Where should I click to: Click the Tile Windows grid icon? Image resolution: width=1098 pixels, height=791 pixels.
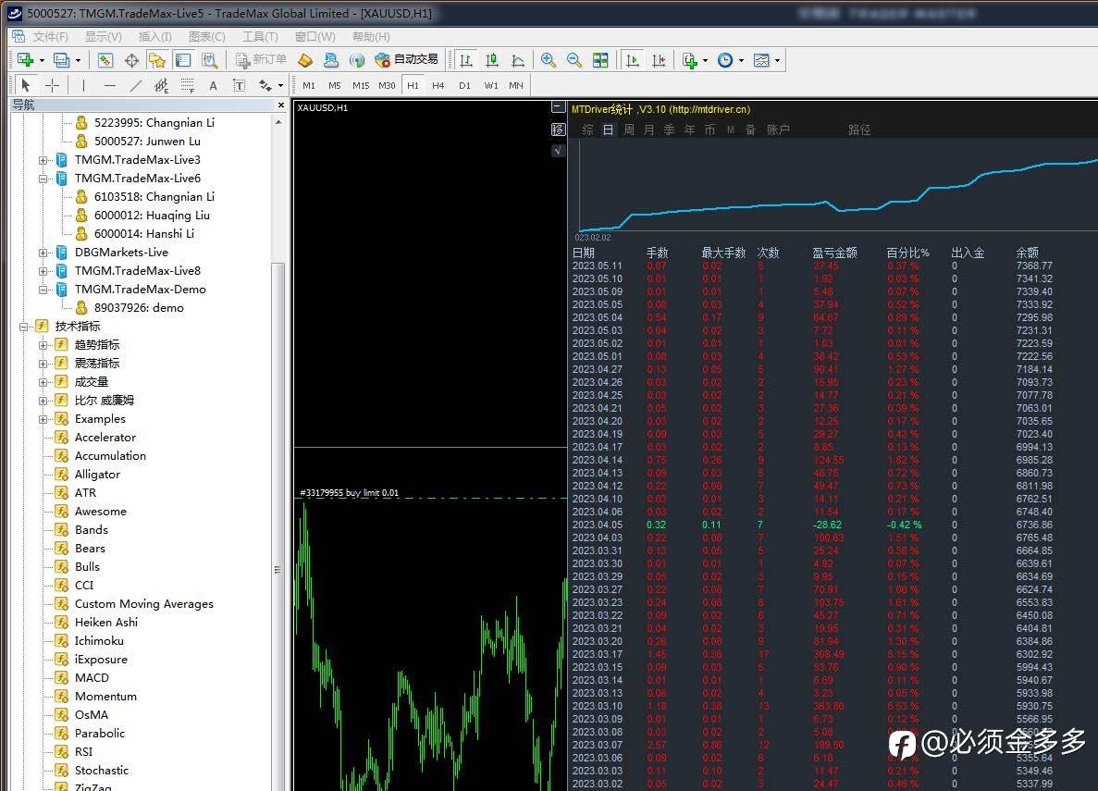(600, 60)
